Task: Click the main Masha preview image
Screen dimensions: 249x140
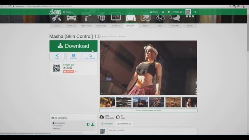Action: point(148,68)
